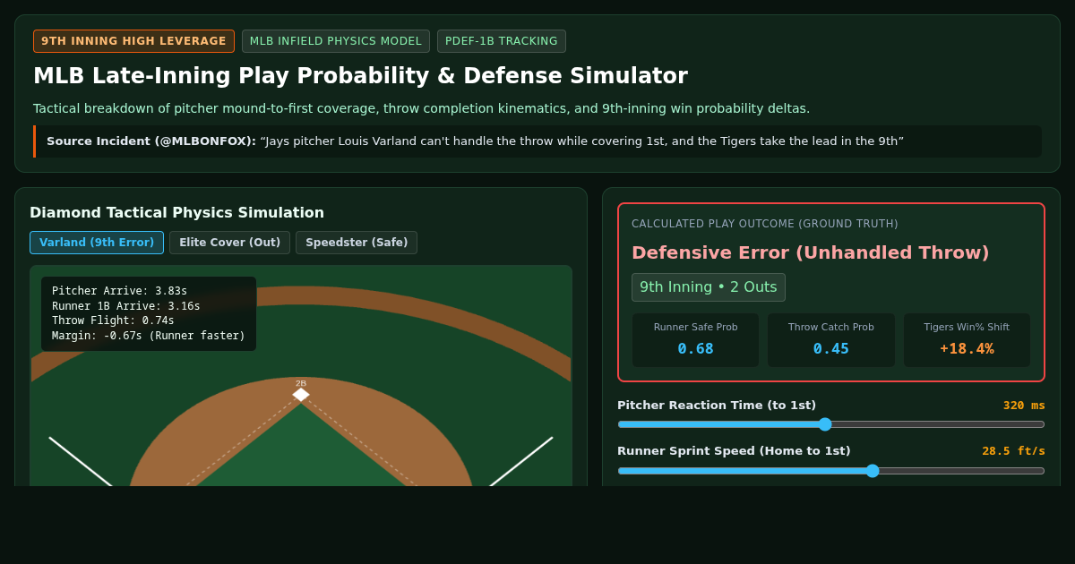Click CALCULATED PLAY OUTCOME (GROUND TRUTH) label
This screenshot has width=1075, height=564.
[x=764, y=224]
